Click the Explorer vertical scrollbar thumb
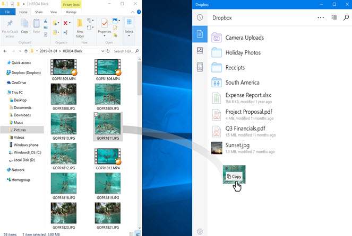Image resolution: width=352 pixels, height=236 pixels. pos(140,78)
